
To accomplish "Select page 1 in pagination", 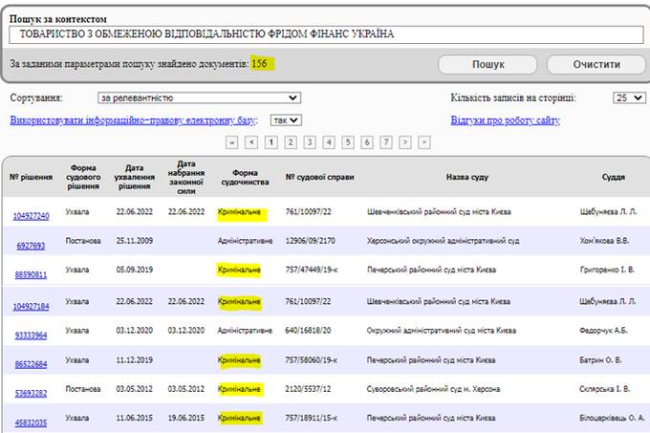I will point(271,142).
